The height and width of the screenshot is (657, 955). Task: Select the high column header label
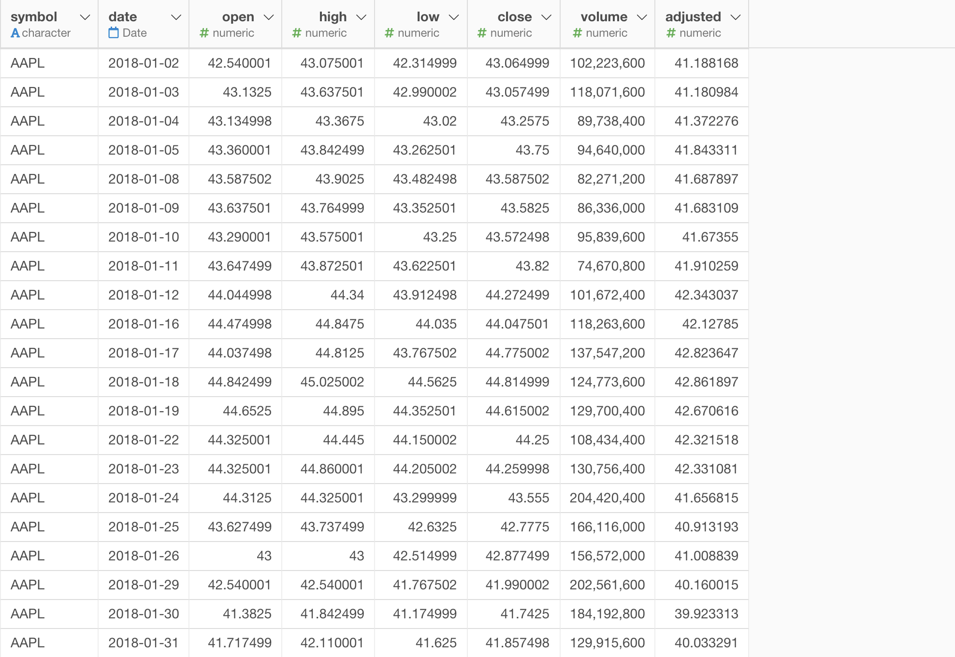[333, 17]
